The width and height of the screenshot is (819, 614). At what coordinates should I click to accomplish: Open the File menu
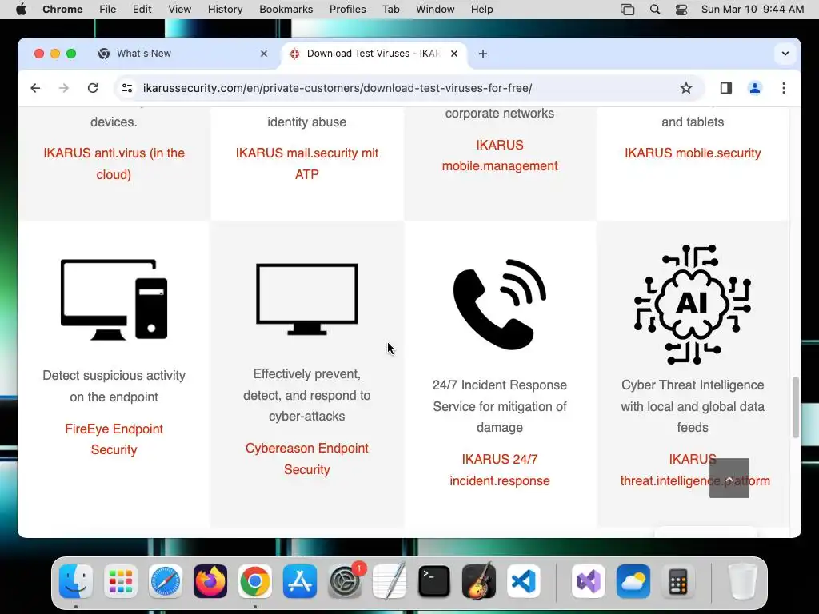click(x=108, y=9)
